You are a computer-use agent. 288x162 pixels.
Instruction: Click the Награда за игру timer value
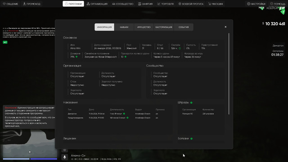(193, 57)
